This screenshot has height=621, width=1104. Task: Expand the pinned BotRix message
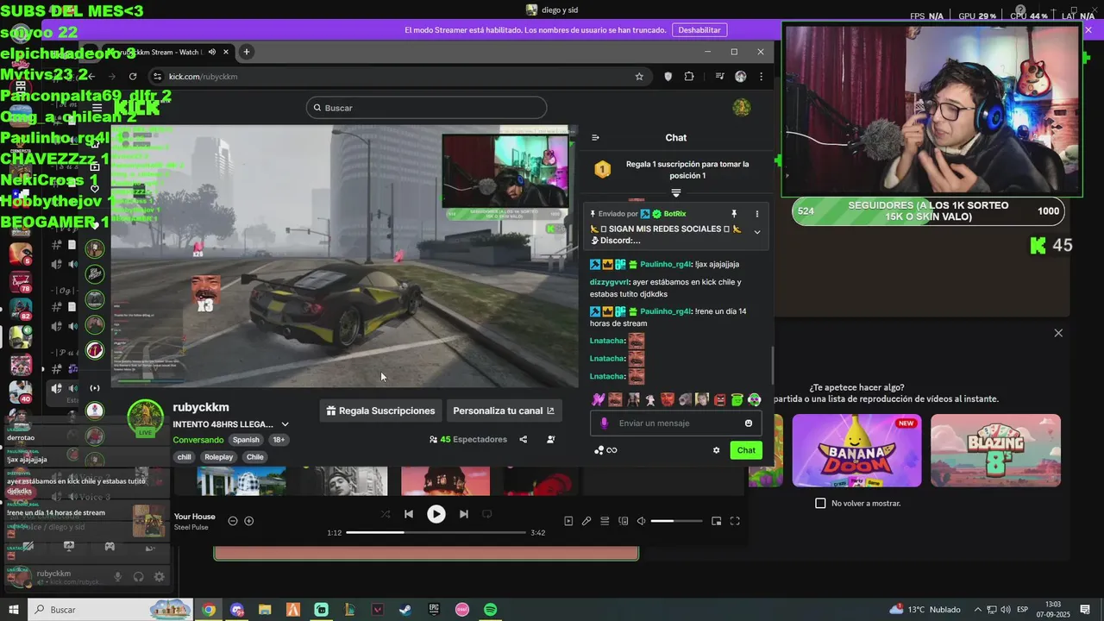pos(757,232)
